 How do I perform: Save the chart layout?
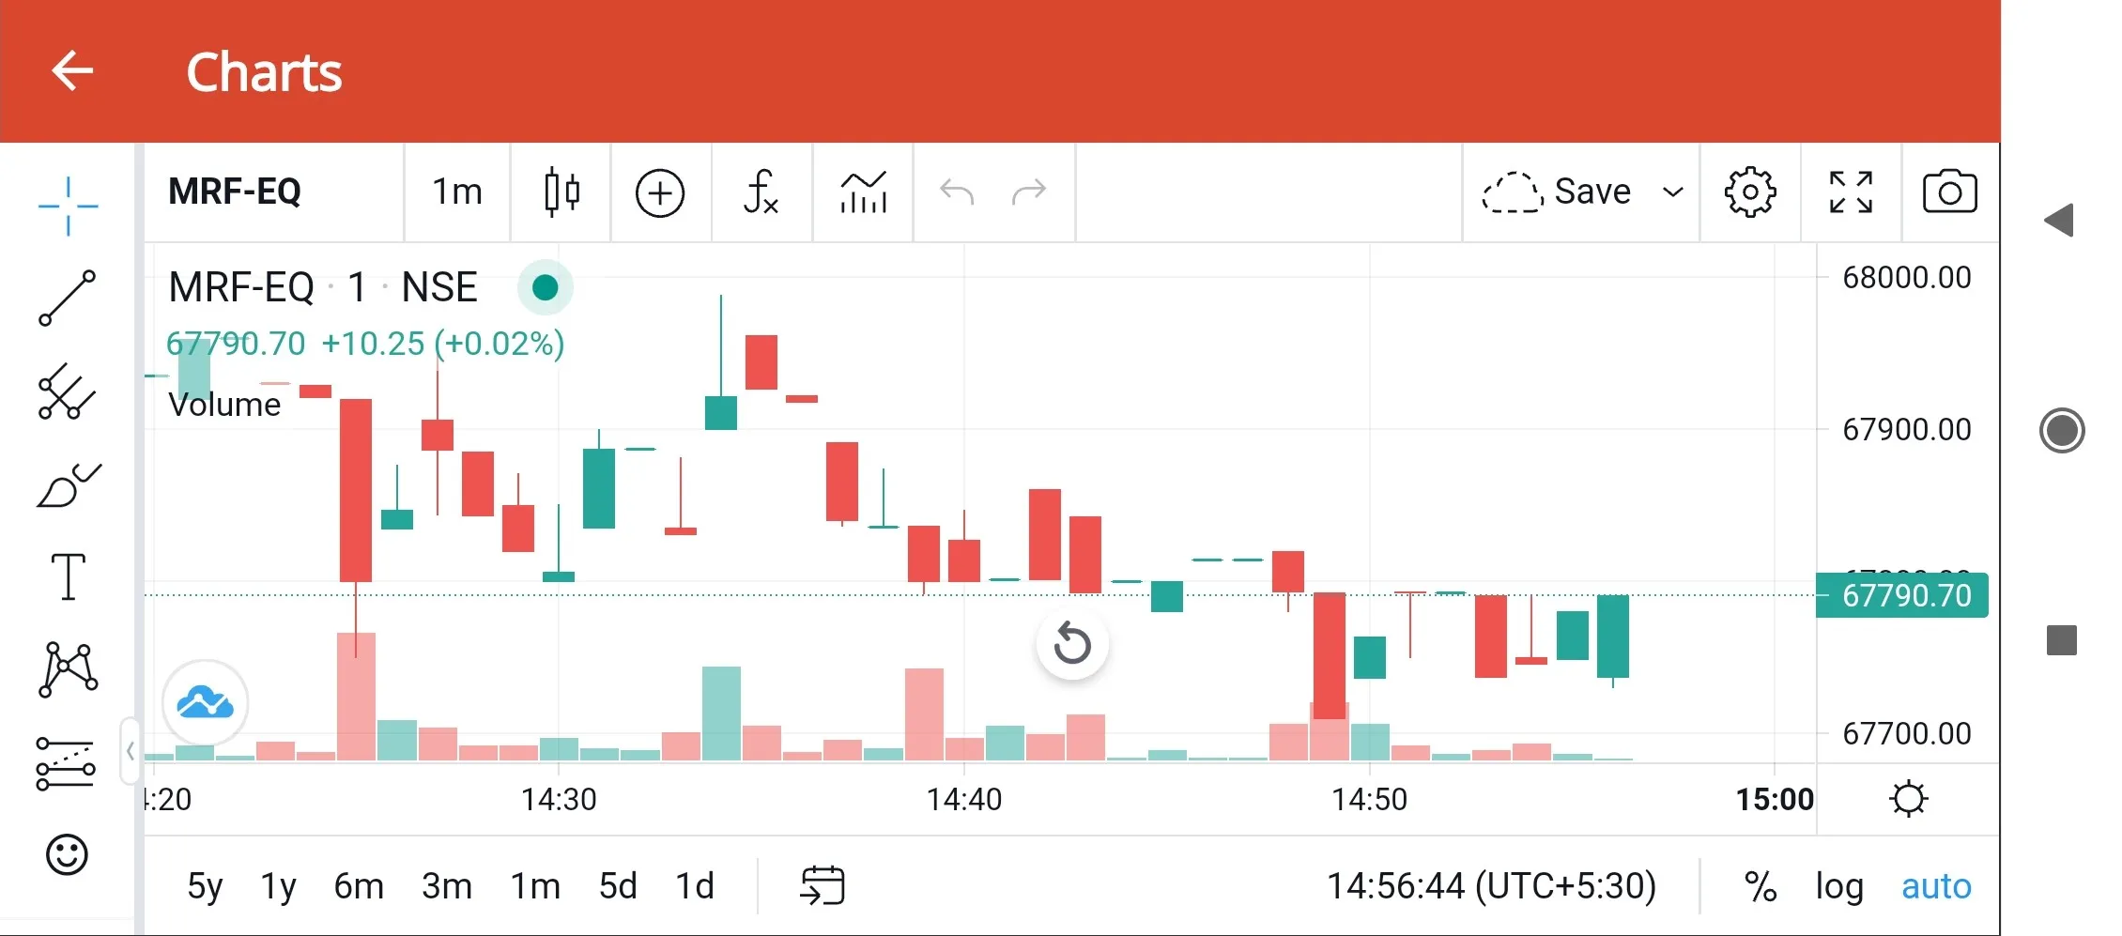[x=1557, y=192]
